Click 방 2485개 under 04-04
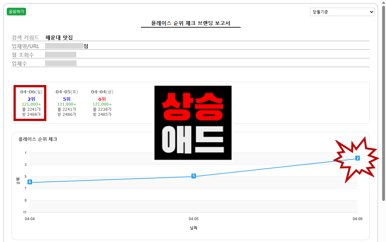Viewport: 386px width, 242px height. [102, 114]
